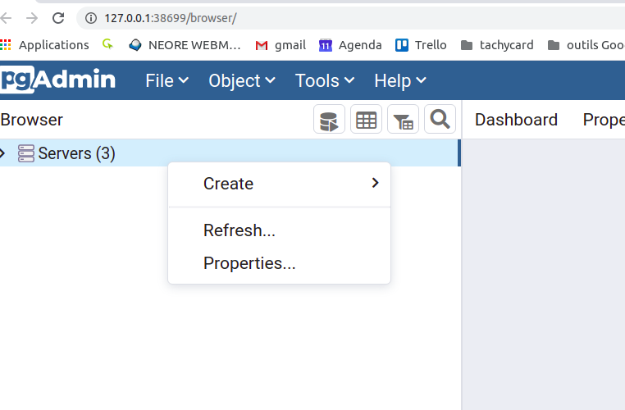Open the Create submenu arrow
Image resolution: width=625 pixels, height=410 pixels.
pyautogui.click(x=375, y=183)
